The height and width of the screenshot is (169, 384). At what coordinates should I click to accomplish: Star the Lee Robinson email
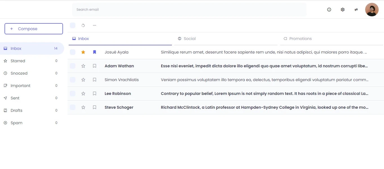[x=83, y=94]
